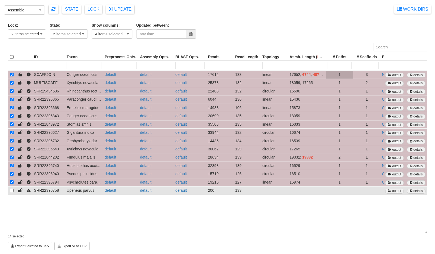Uncheck the SRR22396794 row checkbox

coord(12,182)
